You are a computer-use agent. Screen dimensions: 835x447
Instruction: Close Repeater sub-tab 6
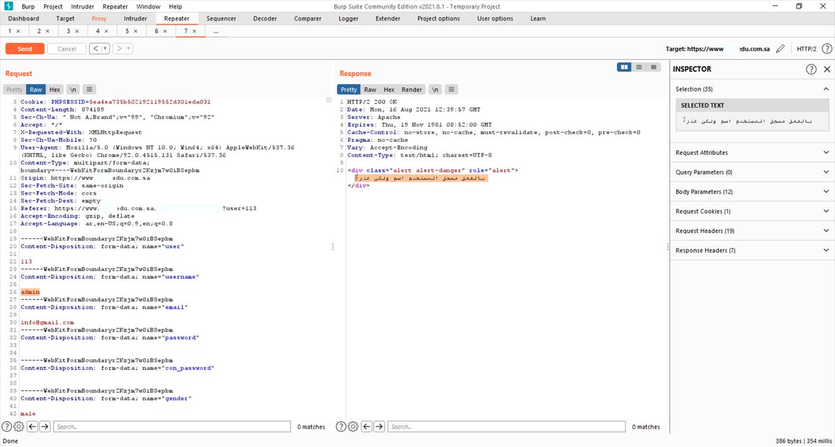(x=165, y=31)
